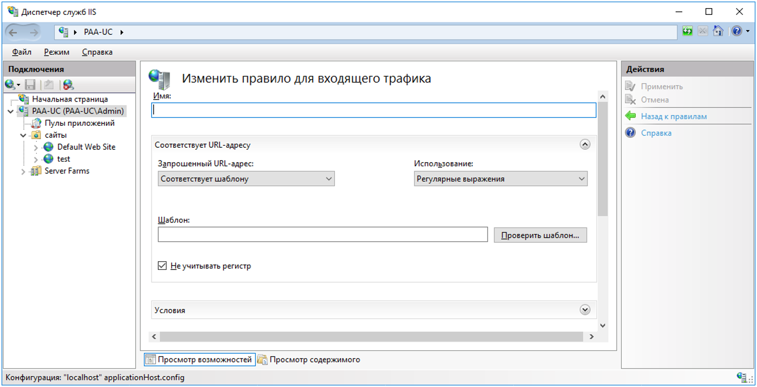
Task: Select 'Начальная страница' in tree
Action: click(70, 99)
